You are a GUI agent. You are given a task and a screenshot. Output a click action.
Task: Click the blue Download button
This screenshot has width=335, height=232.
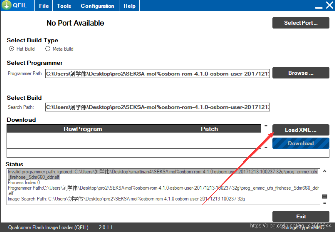tap(300, 143)
